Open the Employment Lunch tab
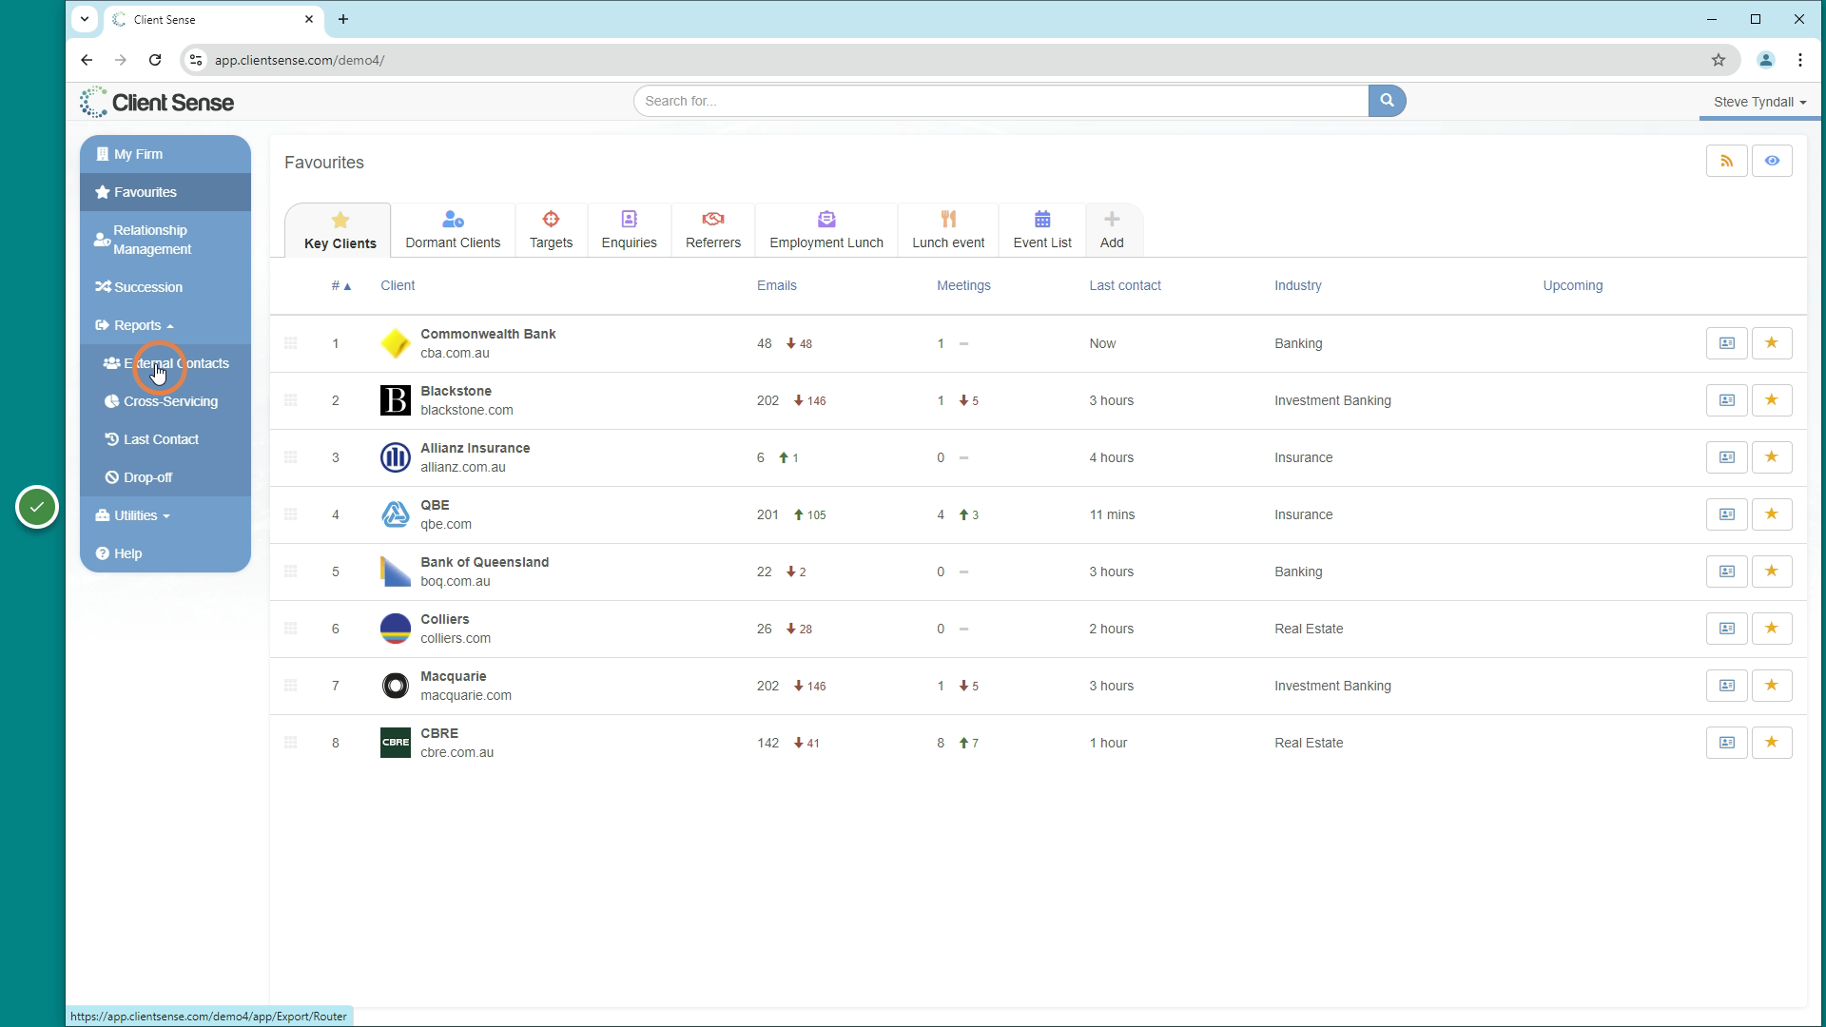The height and width of the screenshot is (1027, 1826). [826, 230]
